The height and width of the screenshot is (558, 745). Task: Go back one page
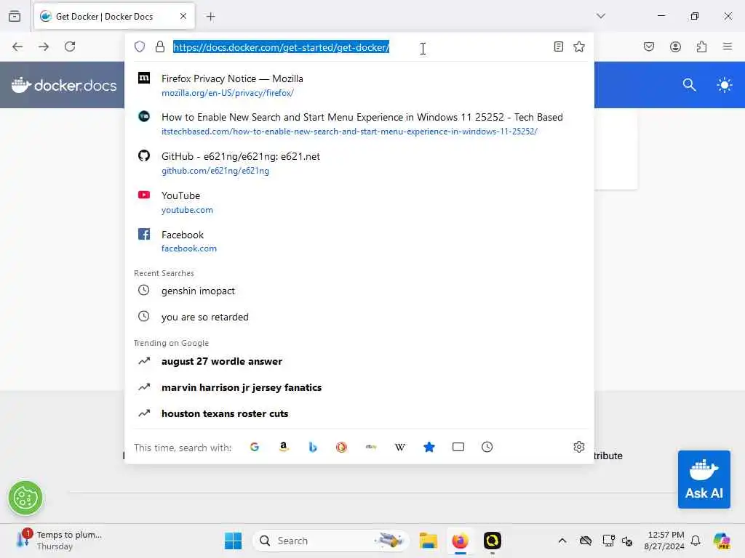coord(17,46)
